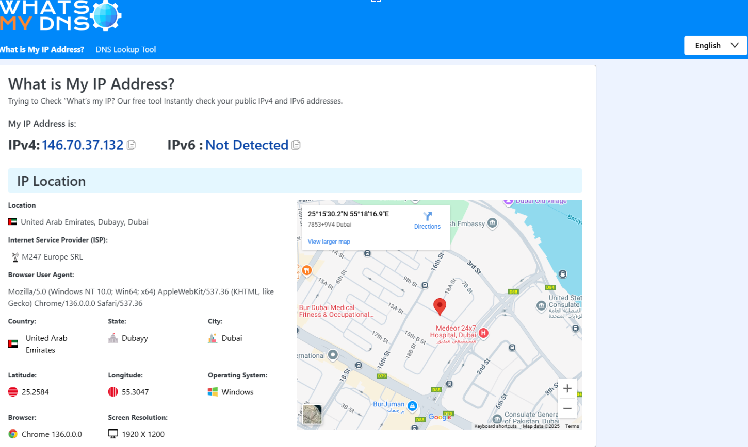Click the United States Consulate map marker

tap(541, 305)
